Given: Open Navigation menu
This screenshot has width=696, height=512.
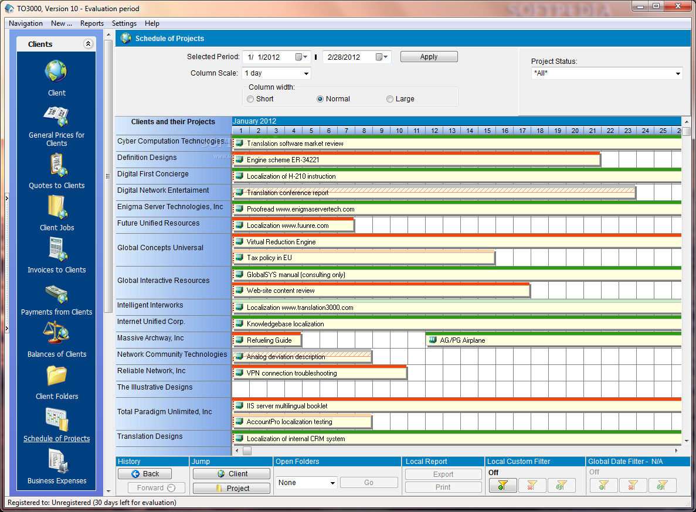Looking at the screenshot, I should 26,23.
